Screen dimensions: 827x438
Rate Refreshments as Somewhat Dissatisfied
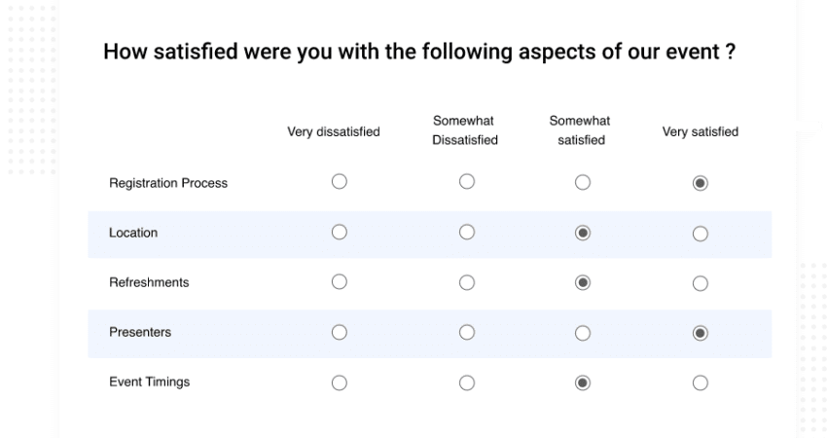(x=467, y=283)
